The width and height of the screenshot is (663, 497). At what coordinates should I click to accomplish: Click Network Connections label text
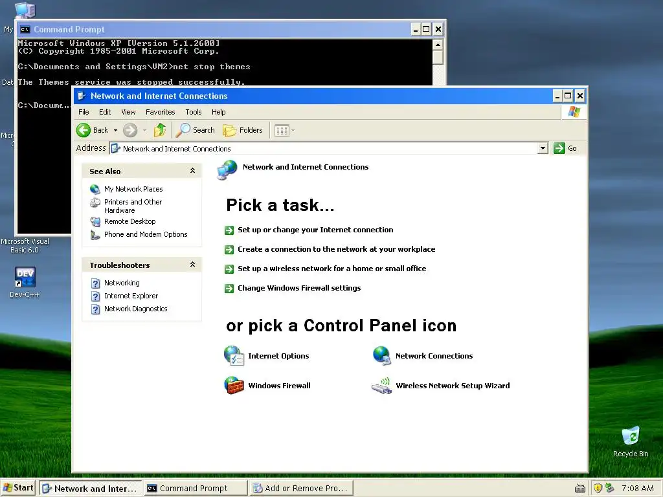(x=434, y=356)
